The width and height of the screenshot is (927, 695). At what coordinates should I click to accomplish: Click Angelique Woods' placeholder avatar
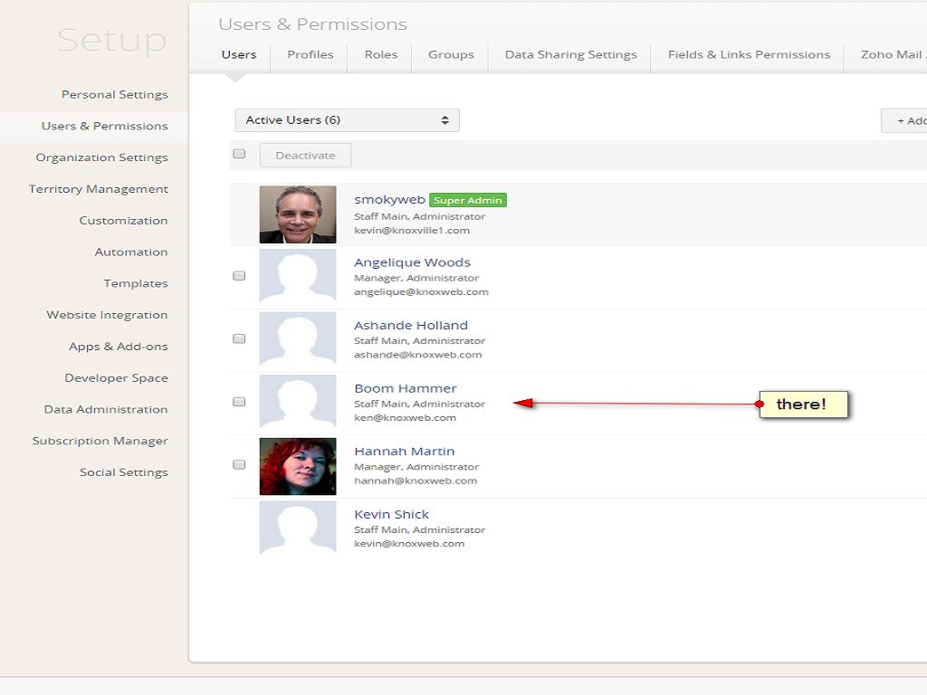click(x=298, y=275)
